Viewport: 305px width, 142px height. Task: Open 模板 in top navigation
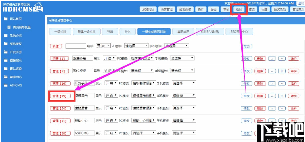pos(252,9)
